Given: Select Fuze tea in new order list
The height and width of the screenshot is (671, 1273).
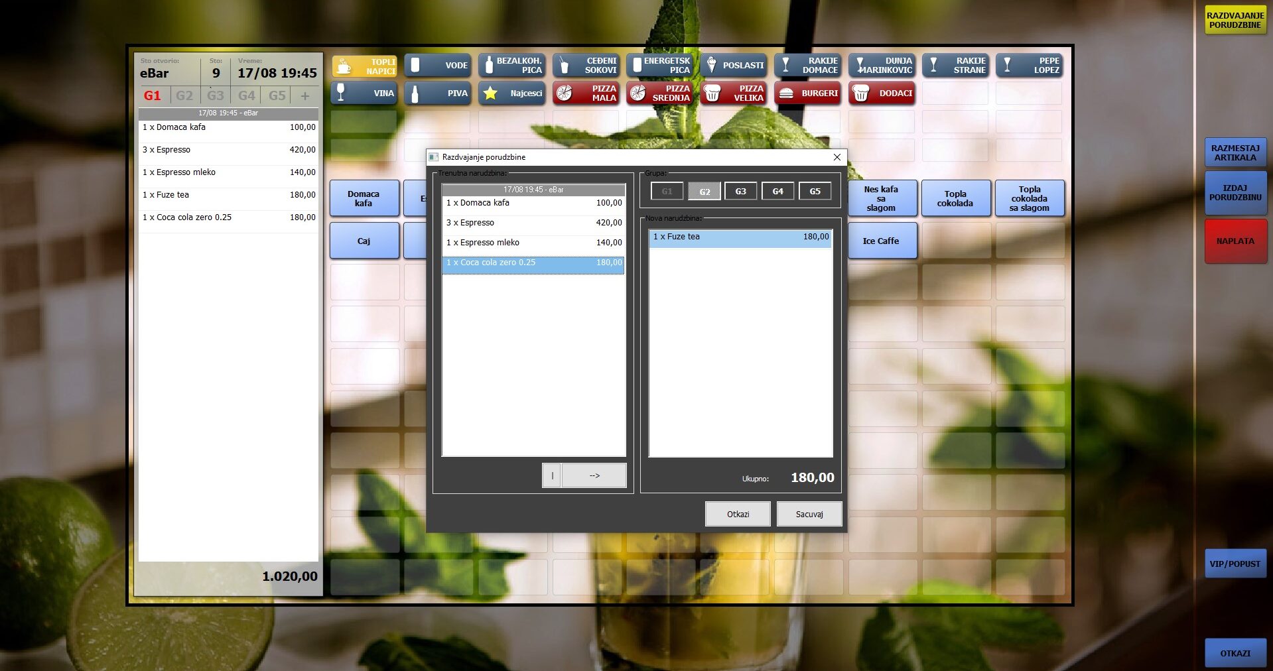Looking at the screenshot, I should pyautogui.click(x=740, y=237).
